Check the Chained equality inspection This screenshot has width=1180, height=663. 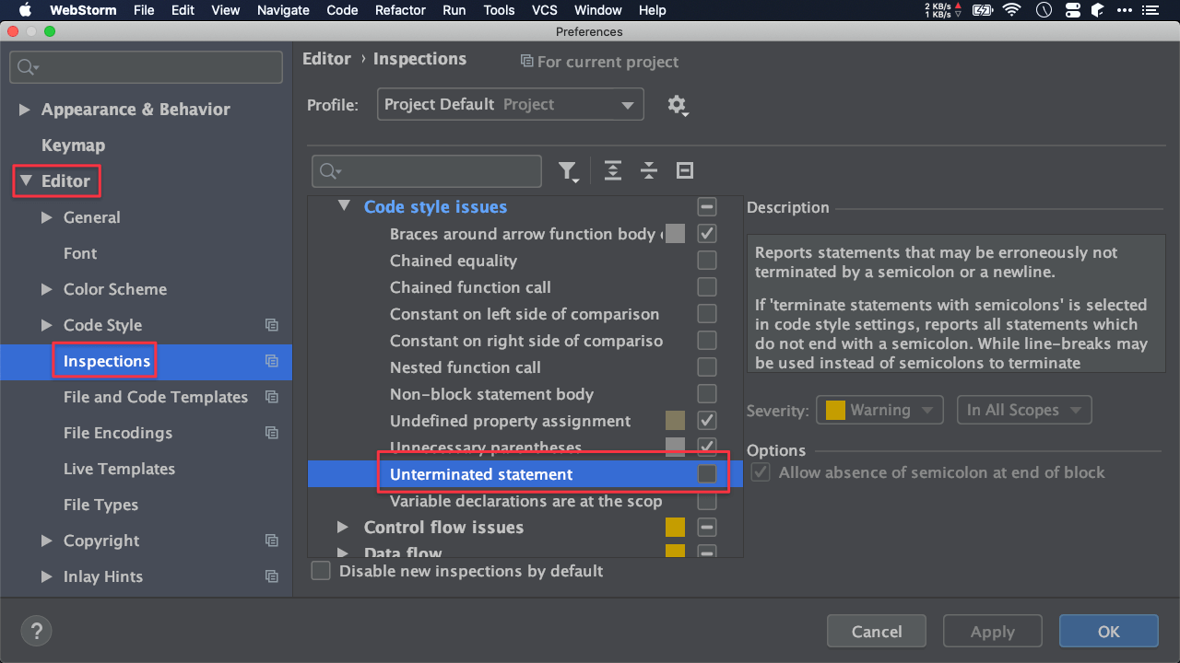(x=707, y=261)
